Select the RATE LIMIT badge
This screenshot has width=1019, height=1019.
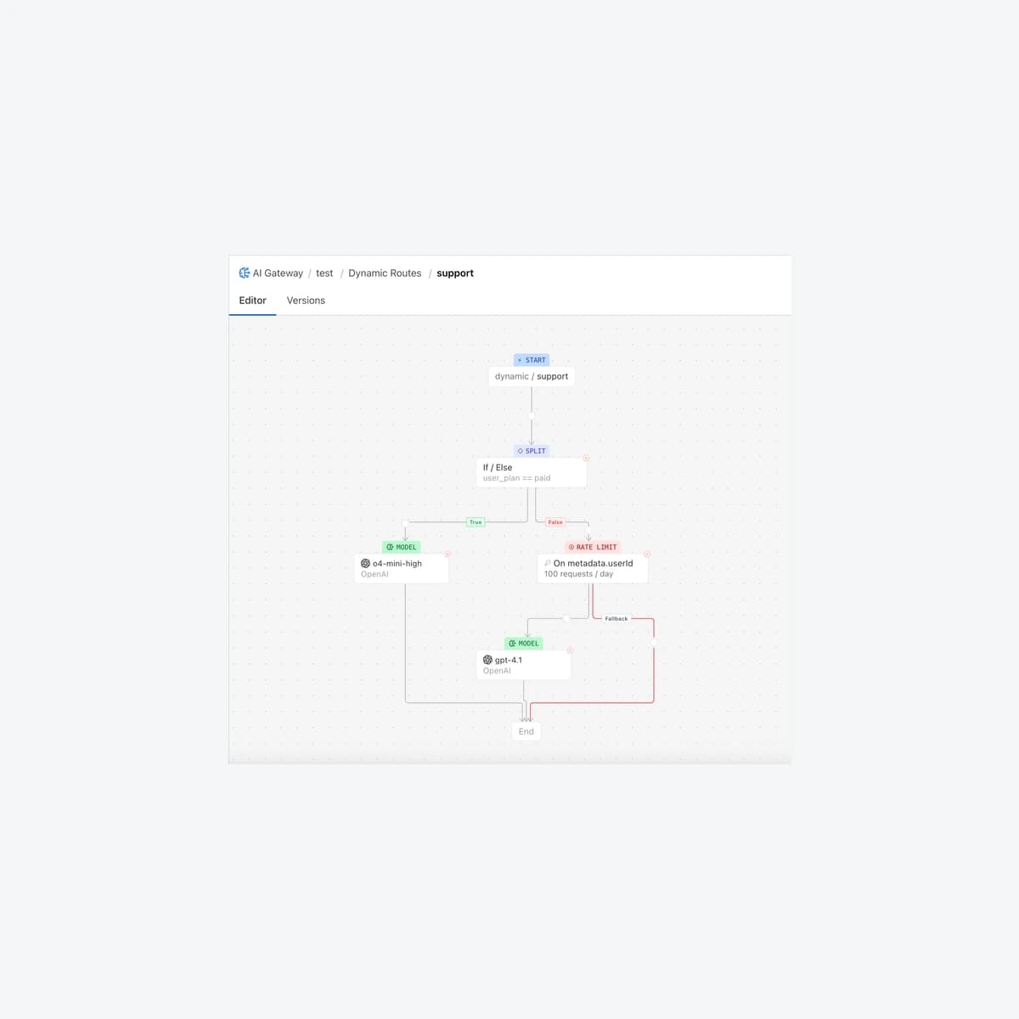593,547
